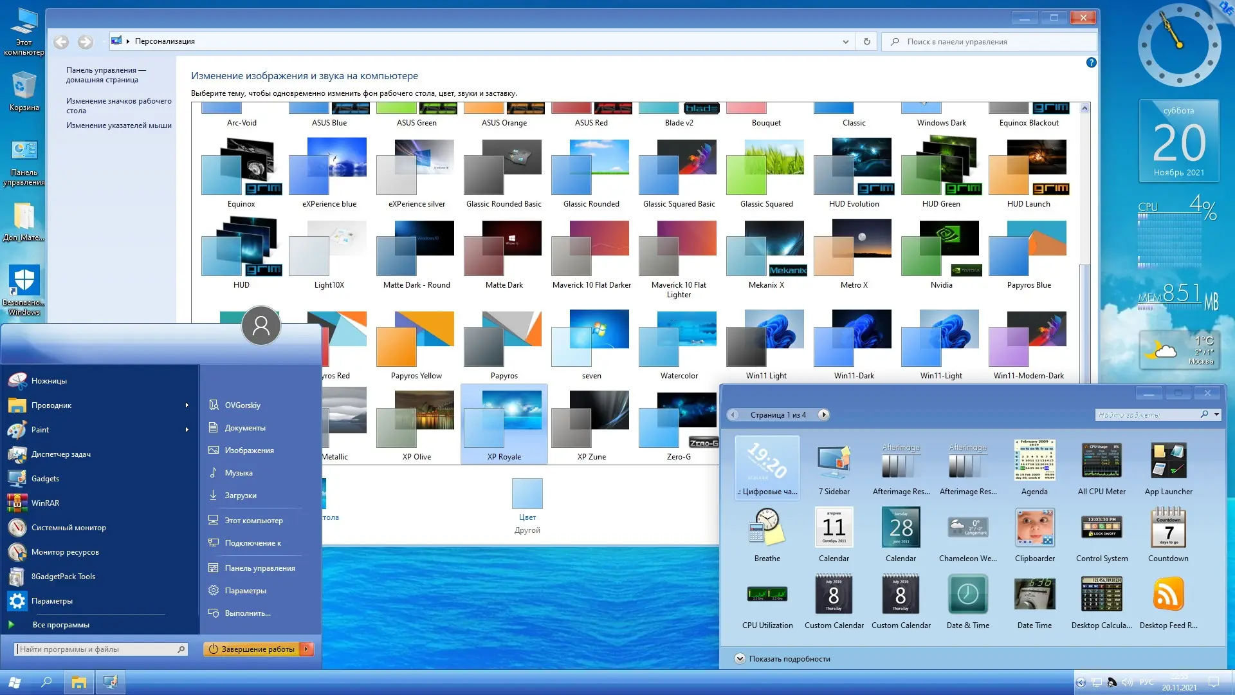Open WinRAR from the start menu

coord(45,503)
